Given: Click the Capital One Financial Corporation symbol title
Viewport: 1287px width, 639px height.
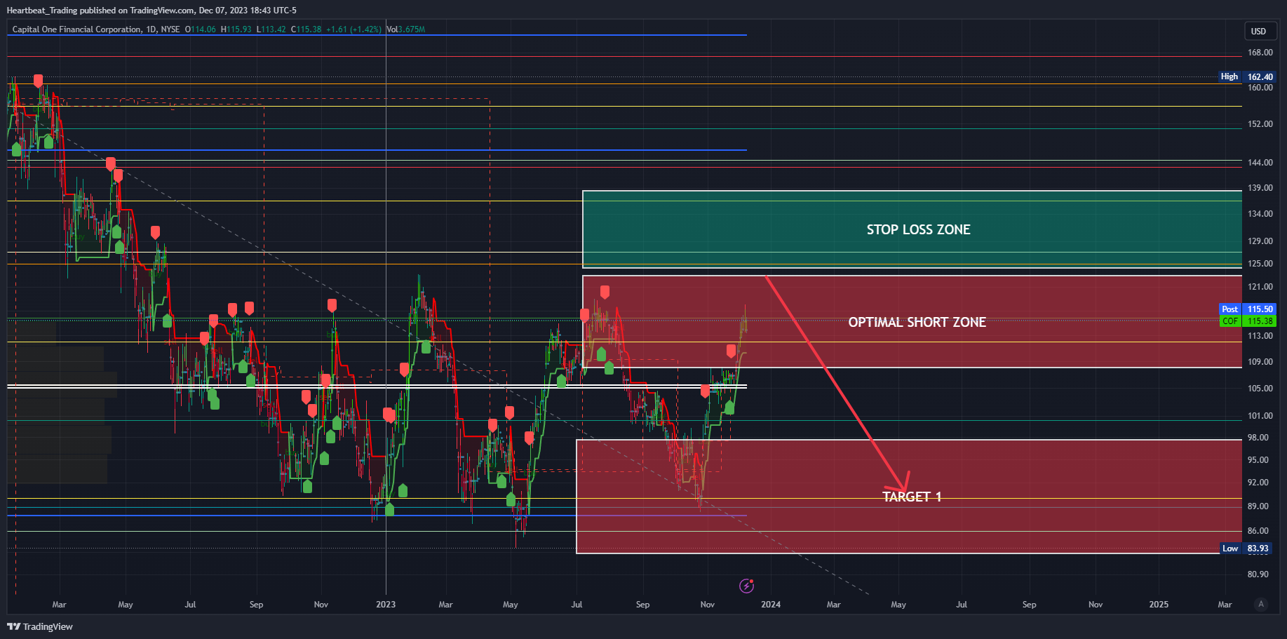Looking at the screenshot, I should (x=77, y=29).
